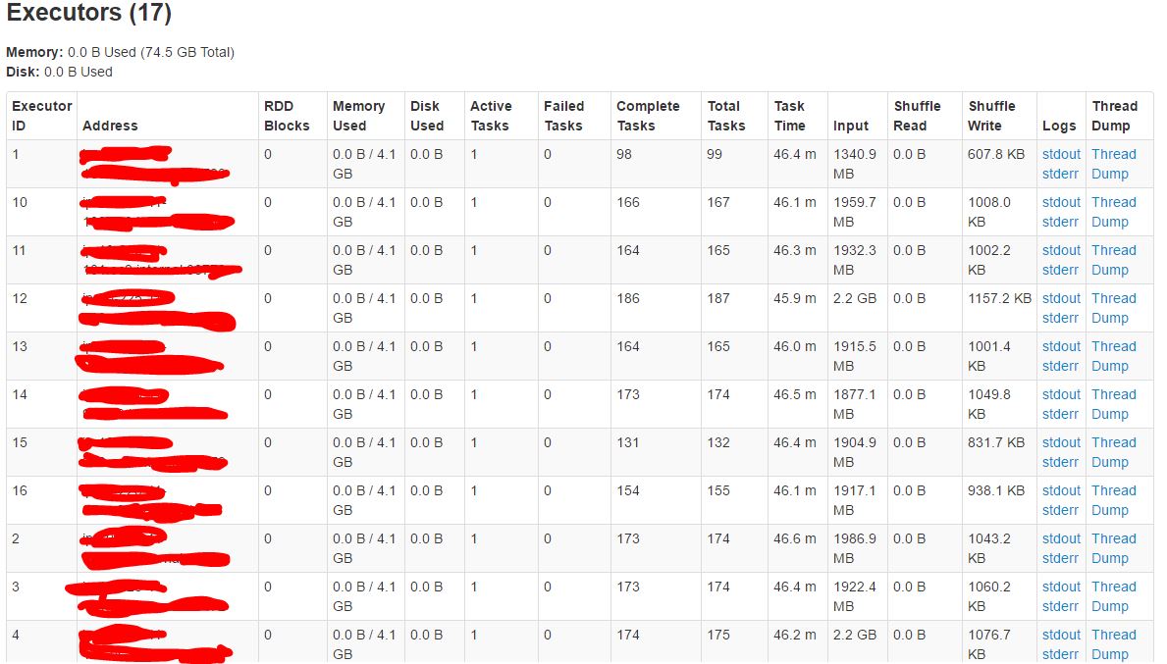Open stderr log for executor 1
The width and height of the screenshot is (1167, 664).
(x=1060, y=174)
